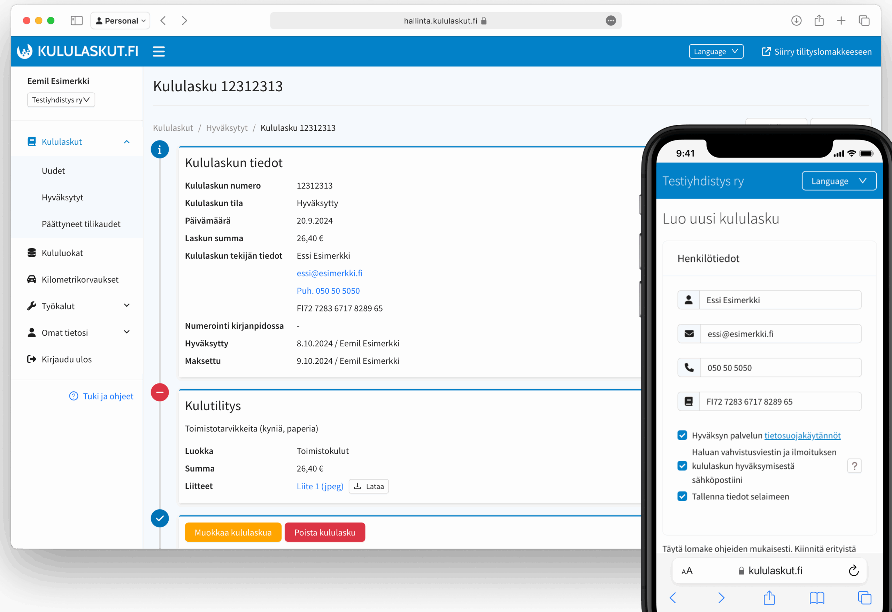Open the Personal profile dropdown
Screen dimensions: 892x612
(x=120, y=21)
